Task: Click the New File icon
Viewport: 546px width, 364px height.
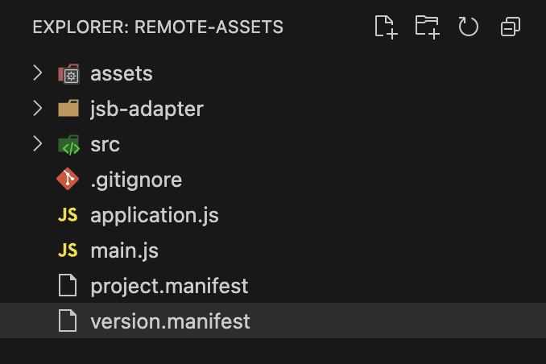Action: (387, 27)
